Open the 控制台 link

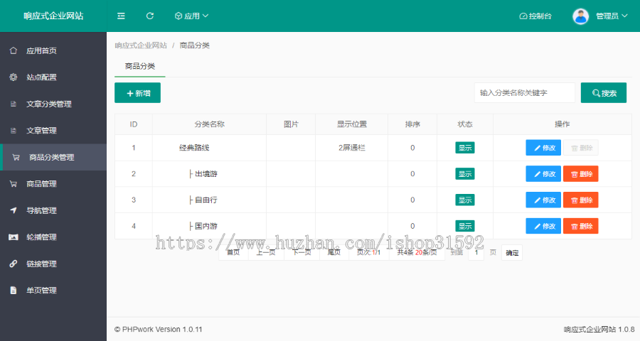point(535,16)
